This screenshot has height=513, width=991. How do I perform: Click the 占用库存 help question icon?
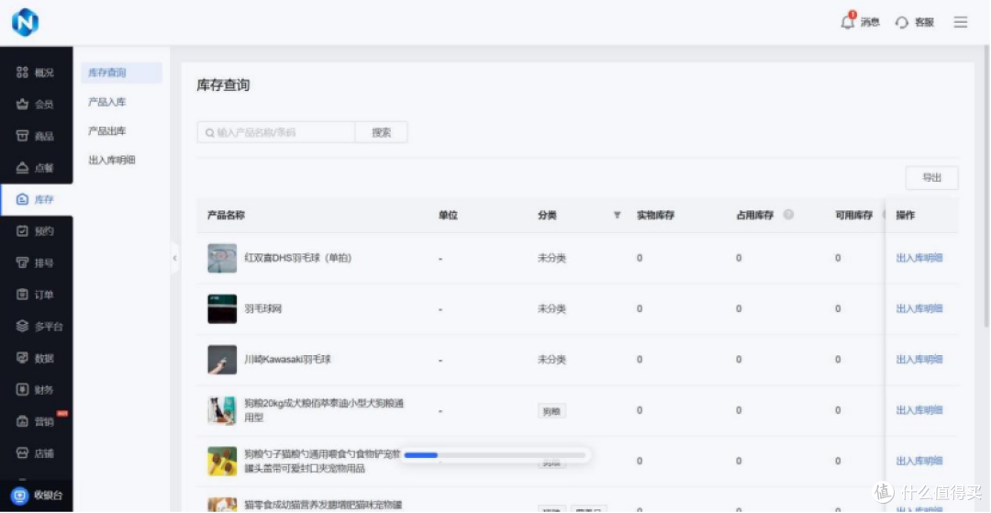point(788,215)
